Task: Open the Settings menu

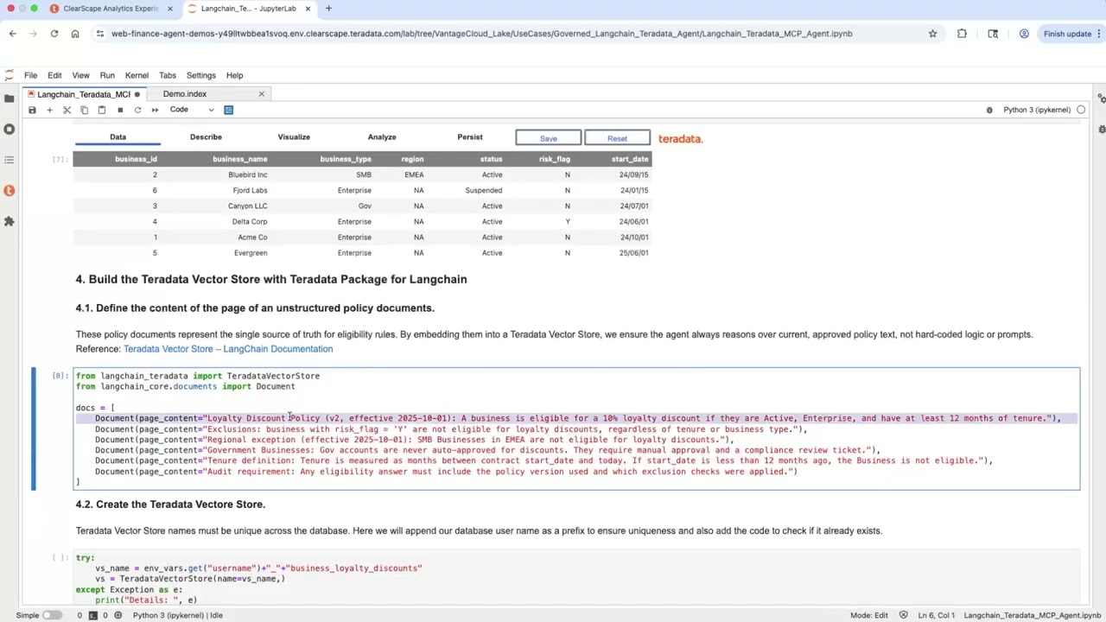Action: click(x=200, y=75)
